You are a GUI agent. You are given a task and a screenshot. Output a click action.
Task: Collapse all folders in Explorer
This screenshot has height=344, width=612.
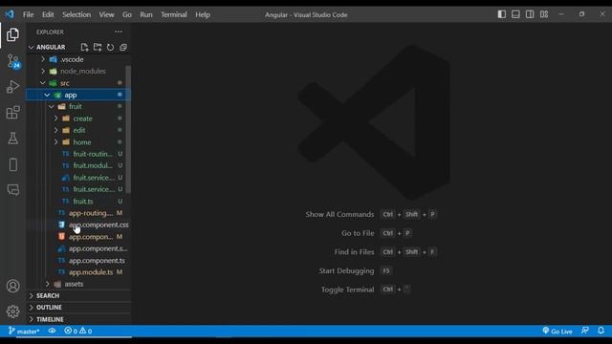(x=123, y=47)
